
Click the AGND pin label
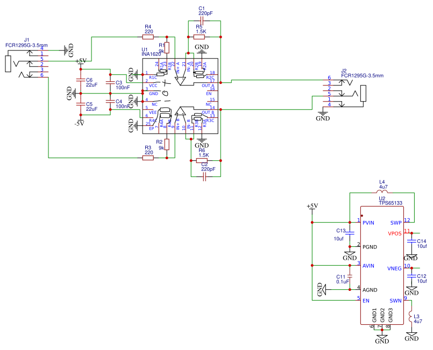(370, 290)
